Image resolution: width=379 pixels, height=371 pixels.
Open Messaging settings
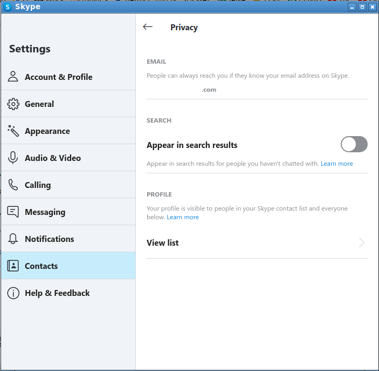coord(68,212)
